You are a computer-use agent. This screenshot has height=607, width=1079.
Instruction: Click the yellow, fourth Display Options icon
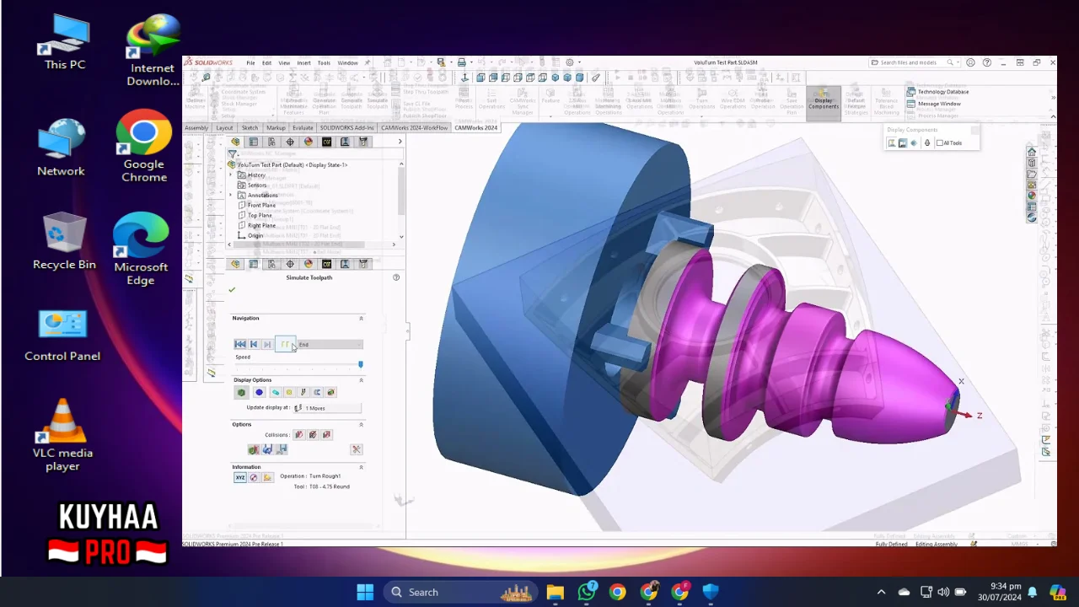pyautogui.click(x=289, y=392)
